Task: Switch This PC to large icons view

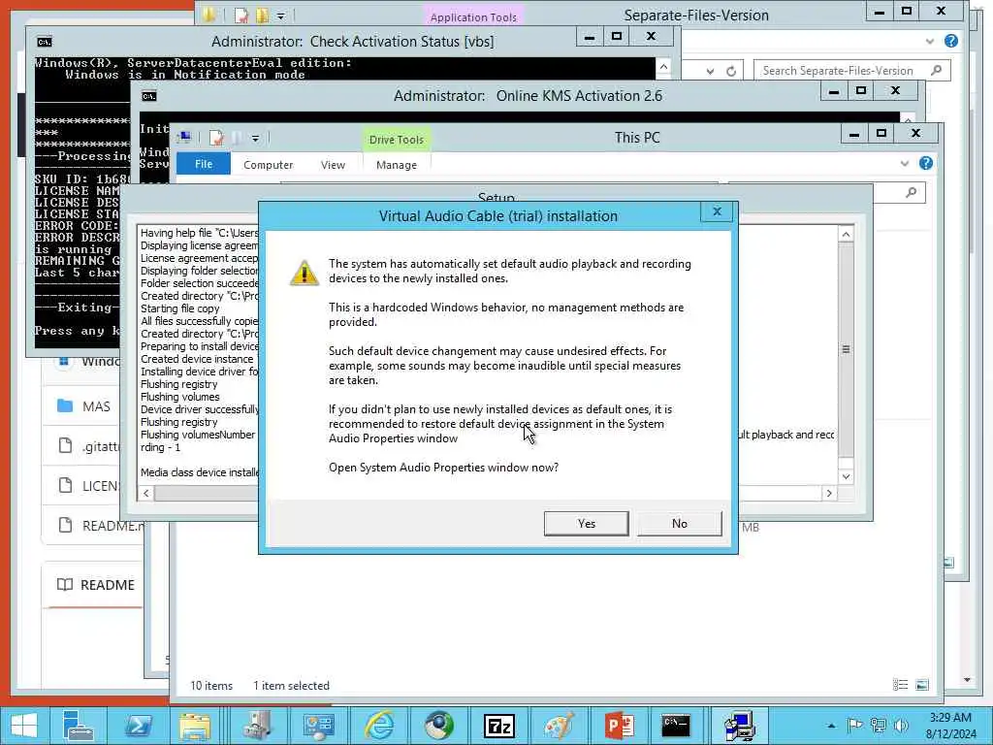Action: click(922, 685)
